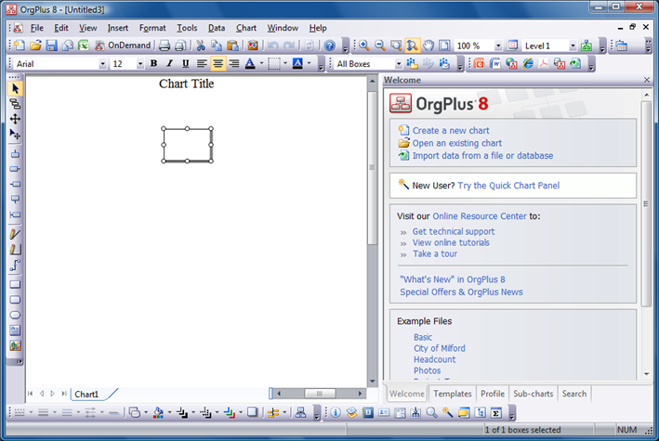This screenshot has height=441, width=659.
Task: Click Try the Quick Chart Panel link
Action: (x=508, y=186)
